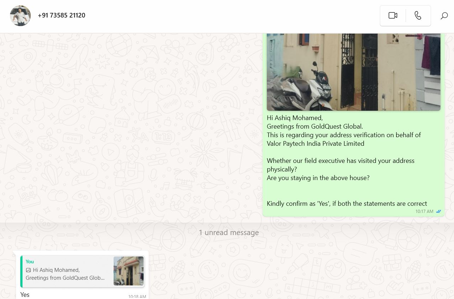Click the 'Yes' reply message text
Screen dimensions: 454x299
pos(25,295)
